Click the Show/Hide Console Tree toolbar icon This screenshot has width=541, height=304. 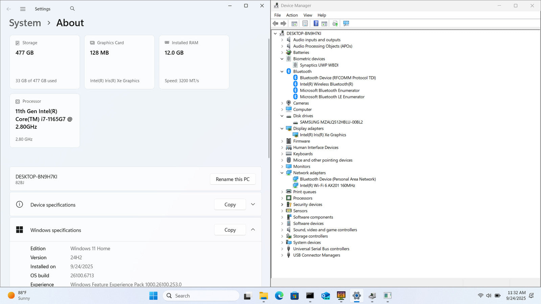(x=294, y=23)
